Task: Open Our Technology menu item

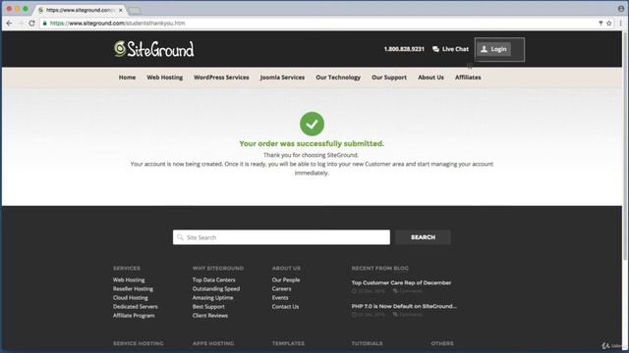Action: pyautogui.click(x=338, y=77)
